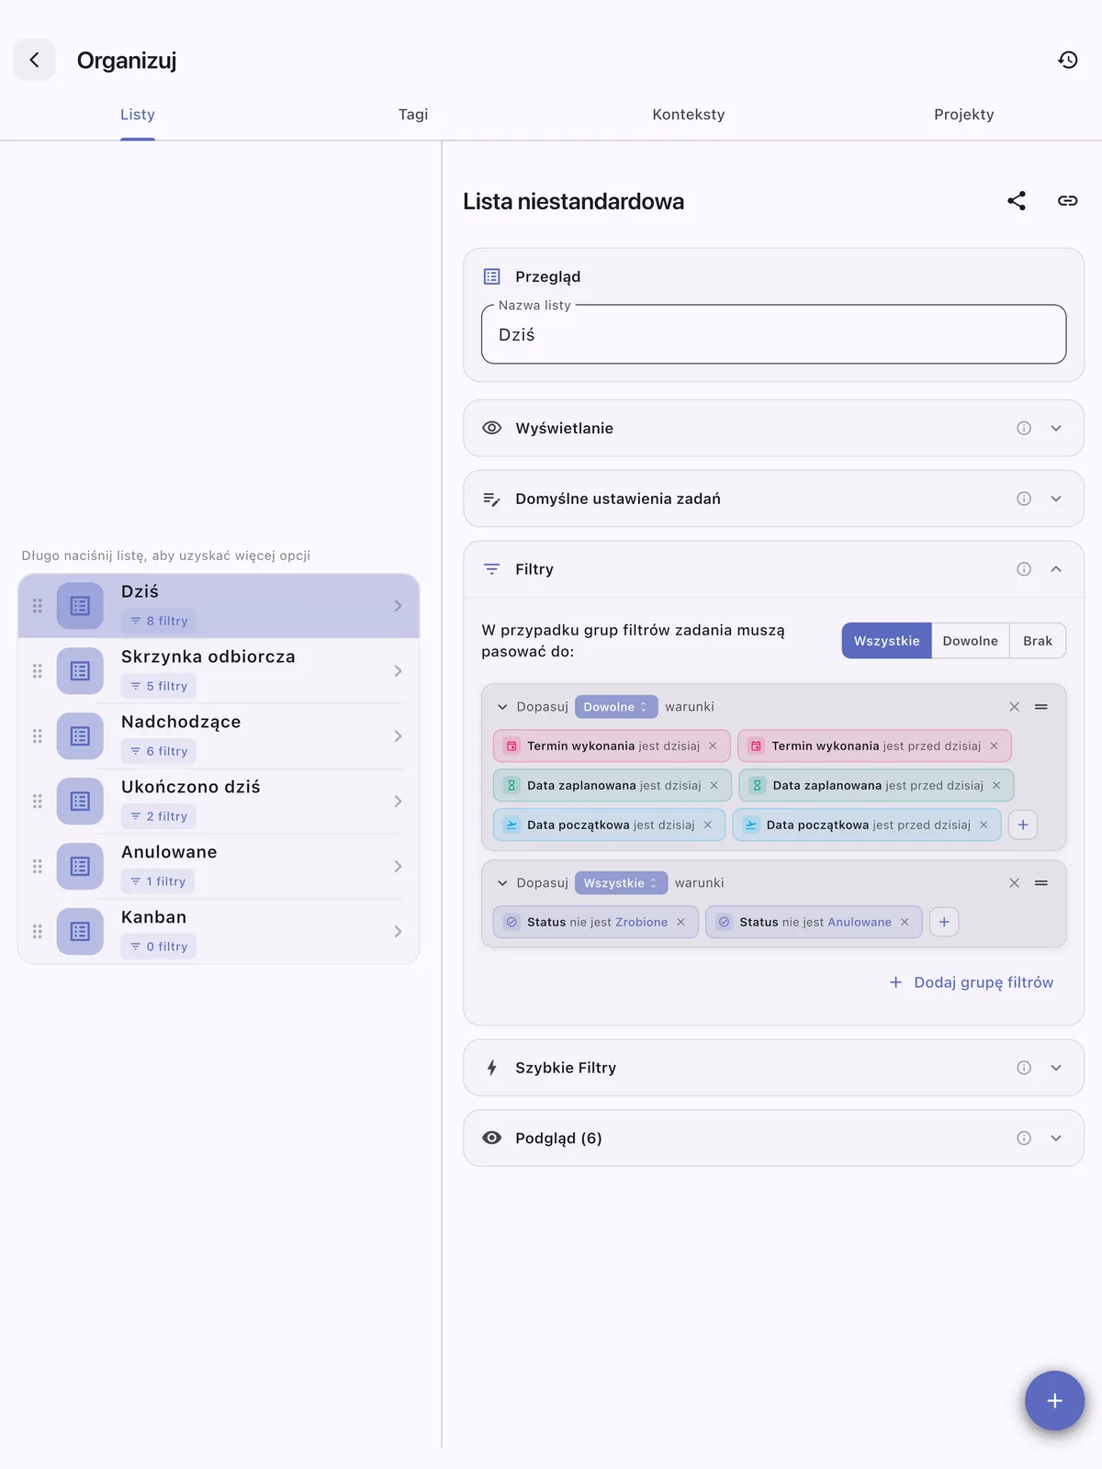Collapse the Filtry section
This screenshot has height=1469, width=1102.
click(1056, 569)
